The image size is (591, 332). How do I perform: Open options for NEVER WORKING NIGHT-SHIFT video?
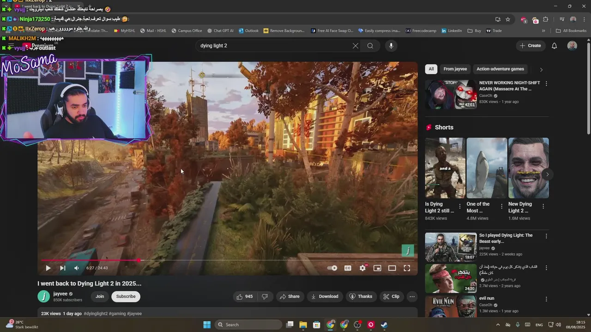coord(546,84)
